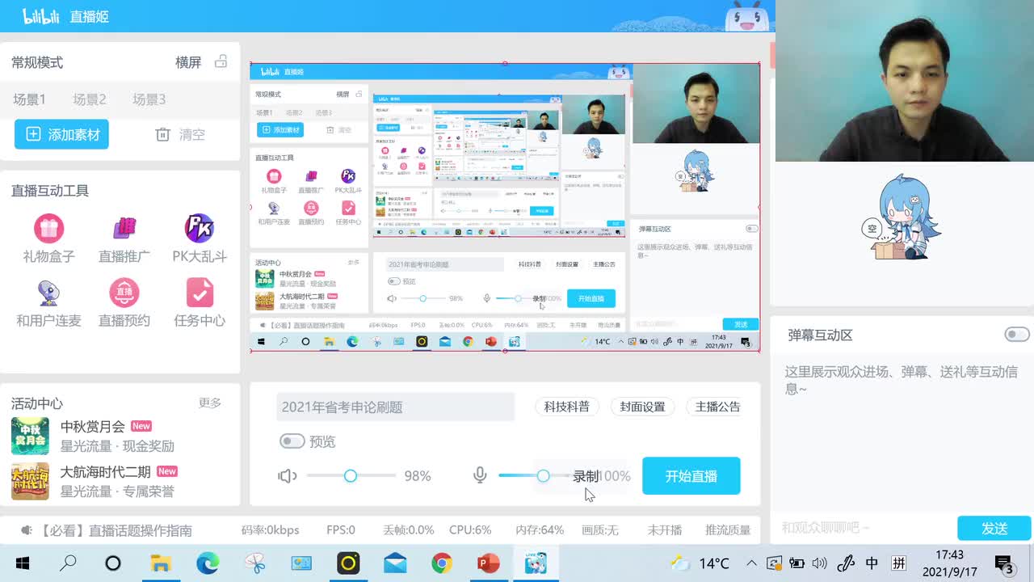Click 推流质量 in status bar

(x=728, y=530)
